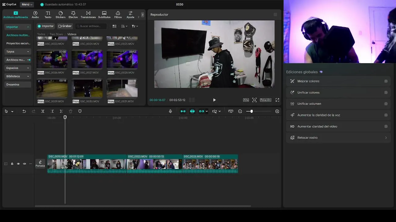
Task: Click the timeline fit-to-window icon
Action: [x=230, y=111]
